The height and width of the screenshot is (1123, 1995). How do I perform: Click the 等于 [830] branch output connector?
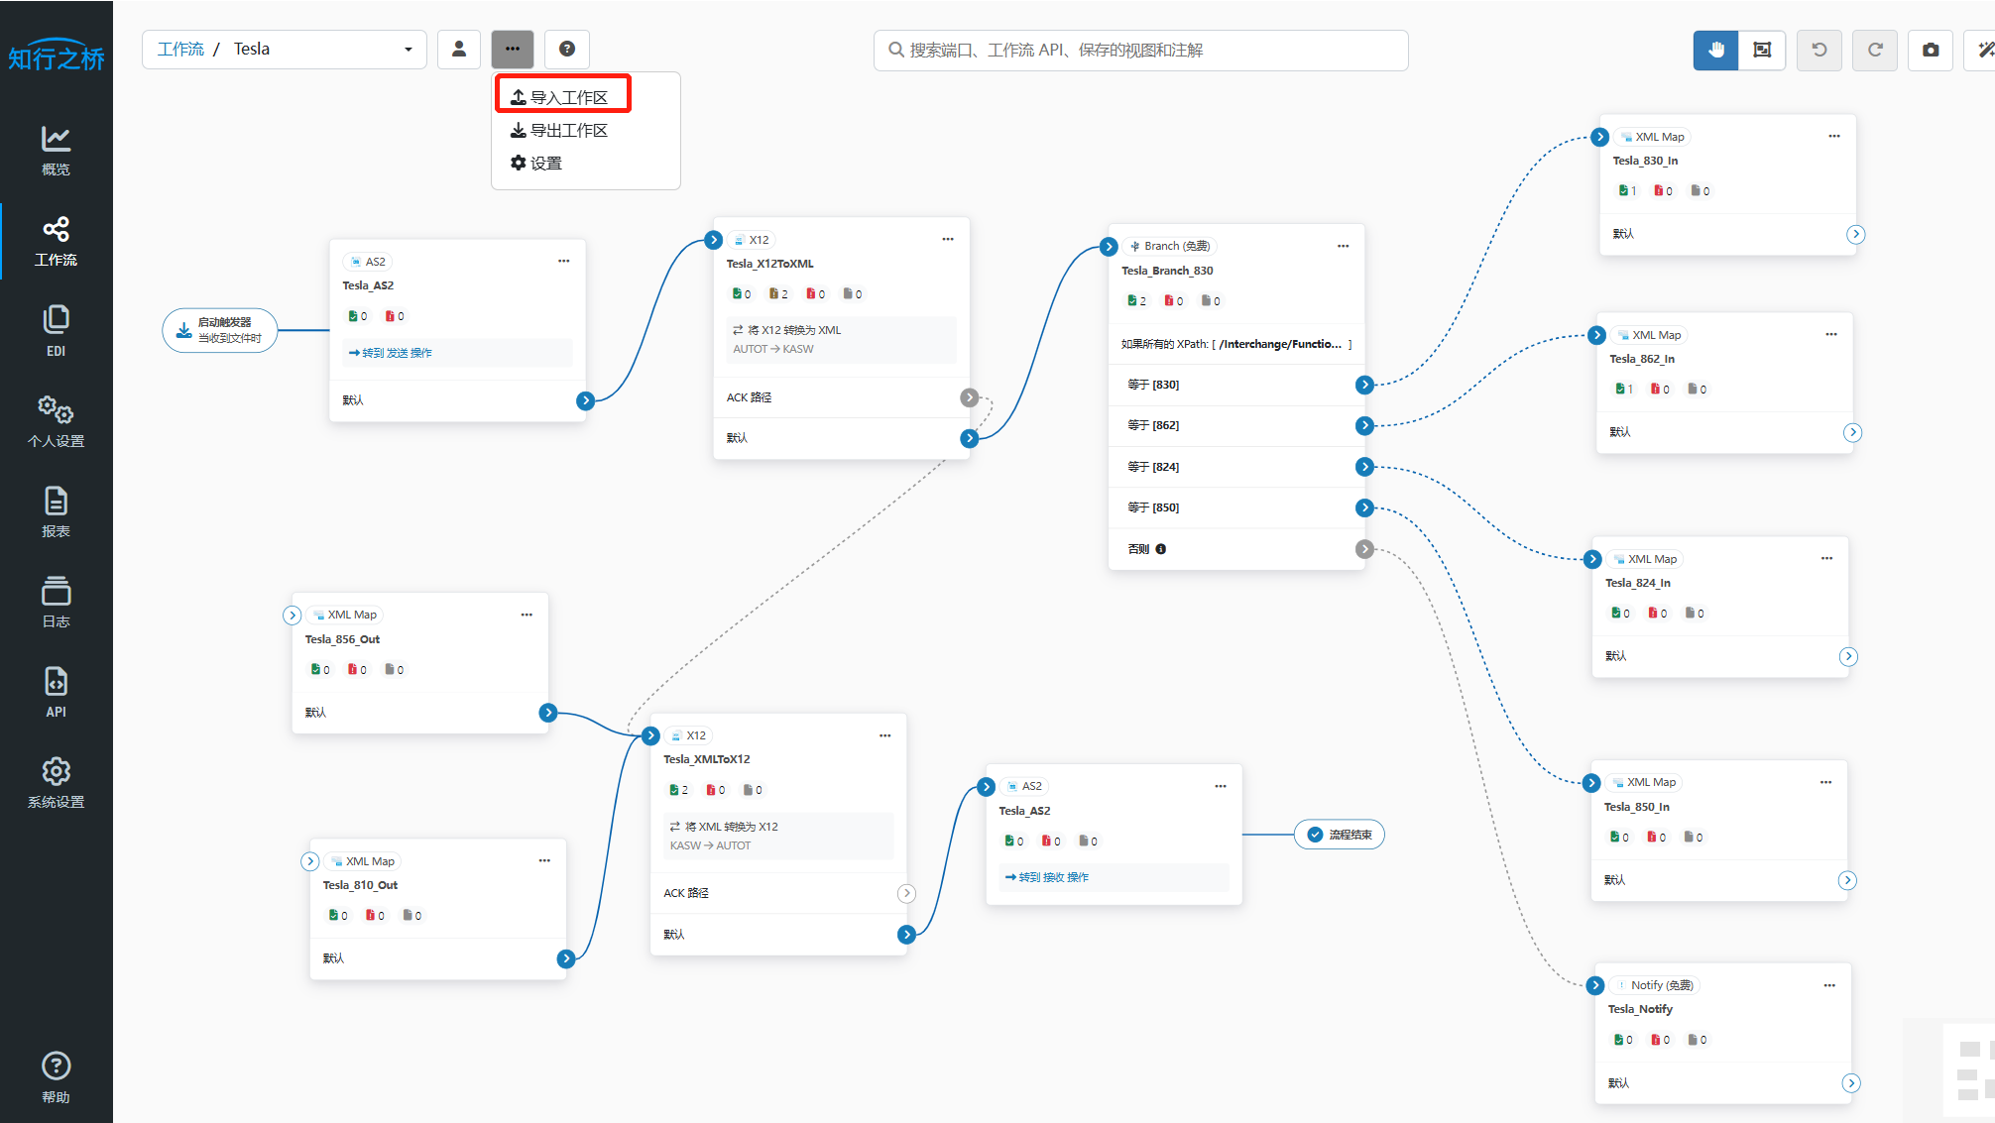[x=1365, y=385]
